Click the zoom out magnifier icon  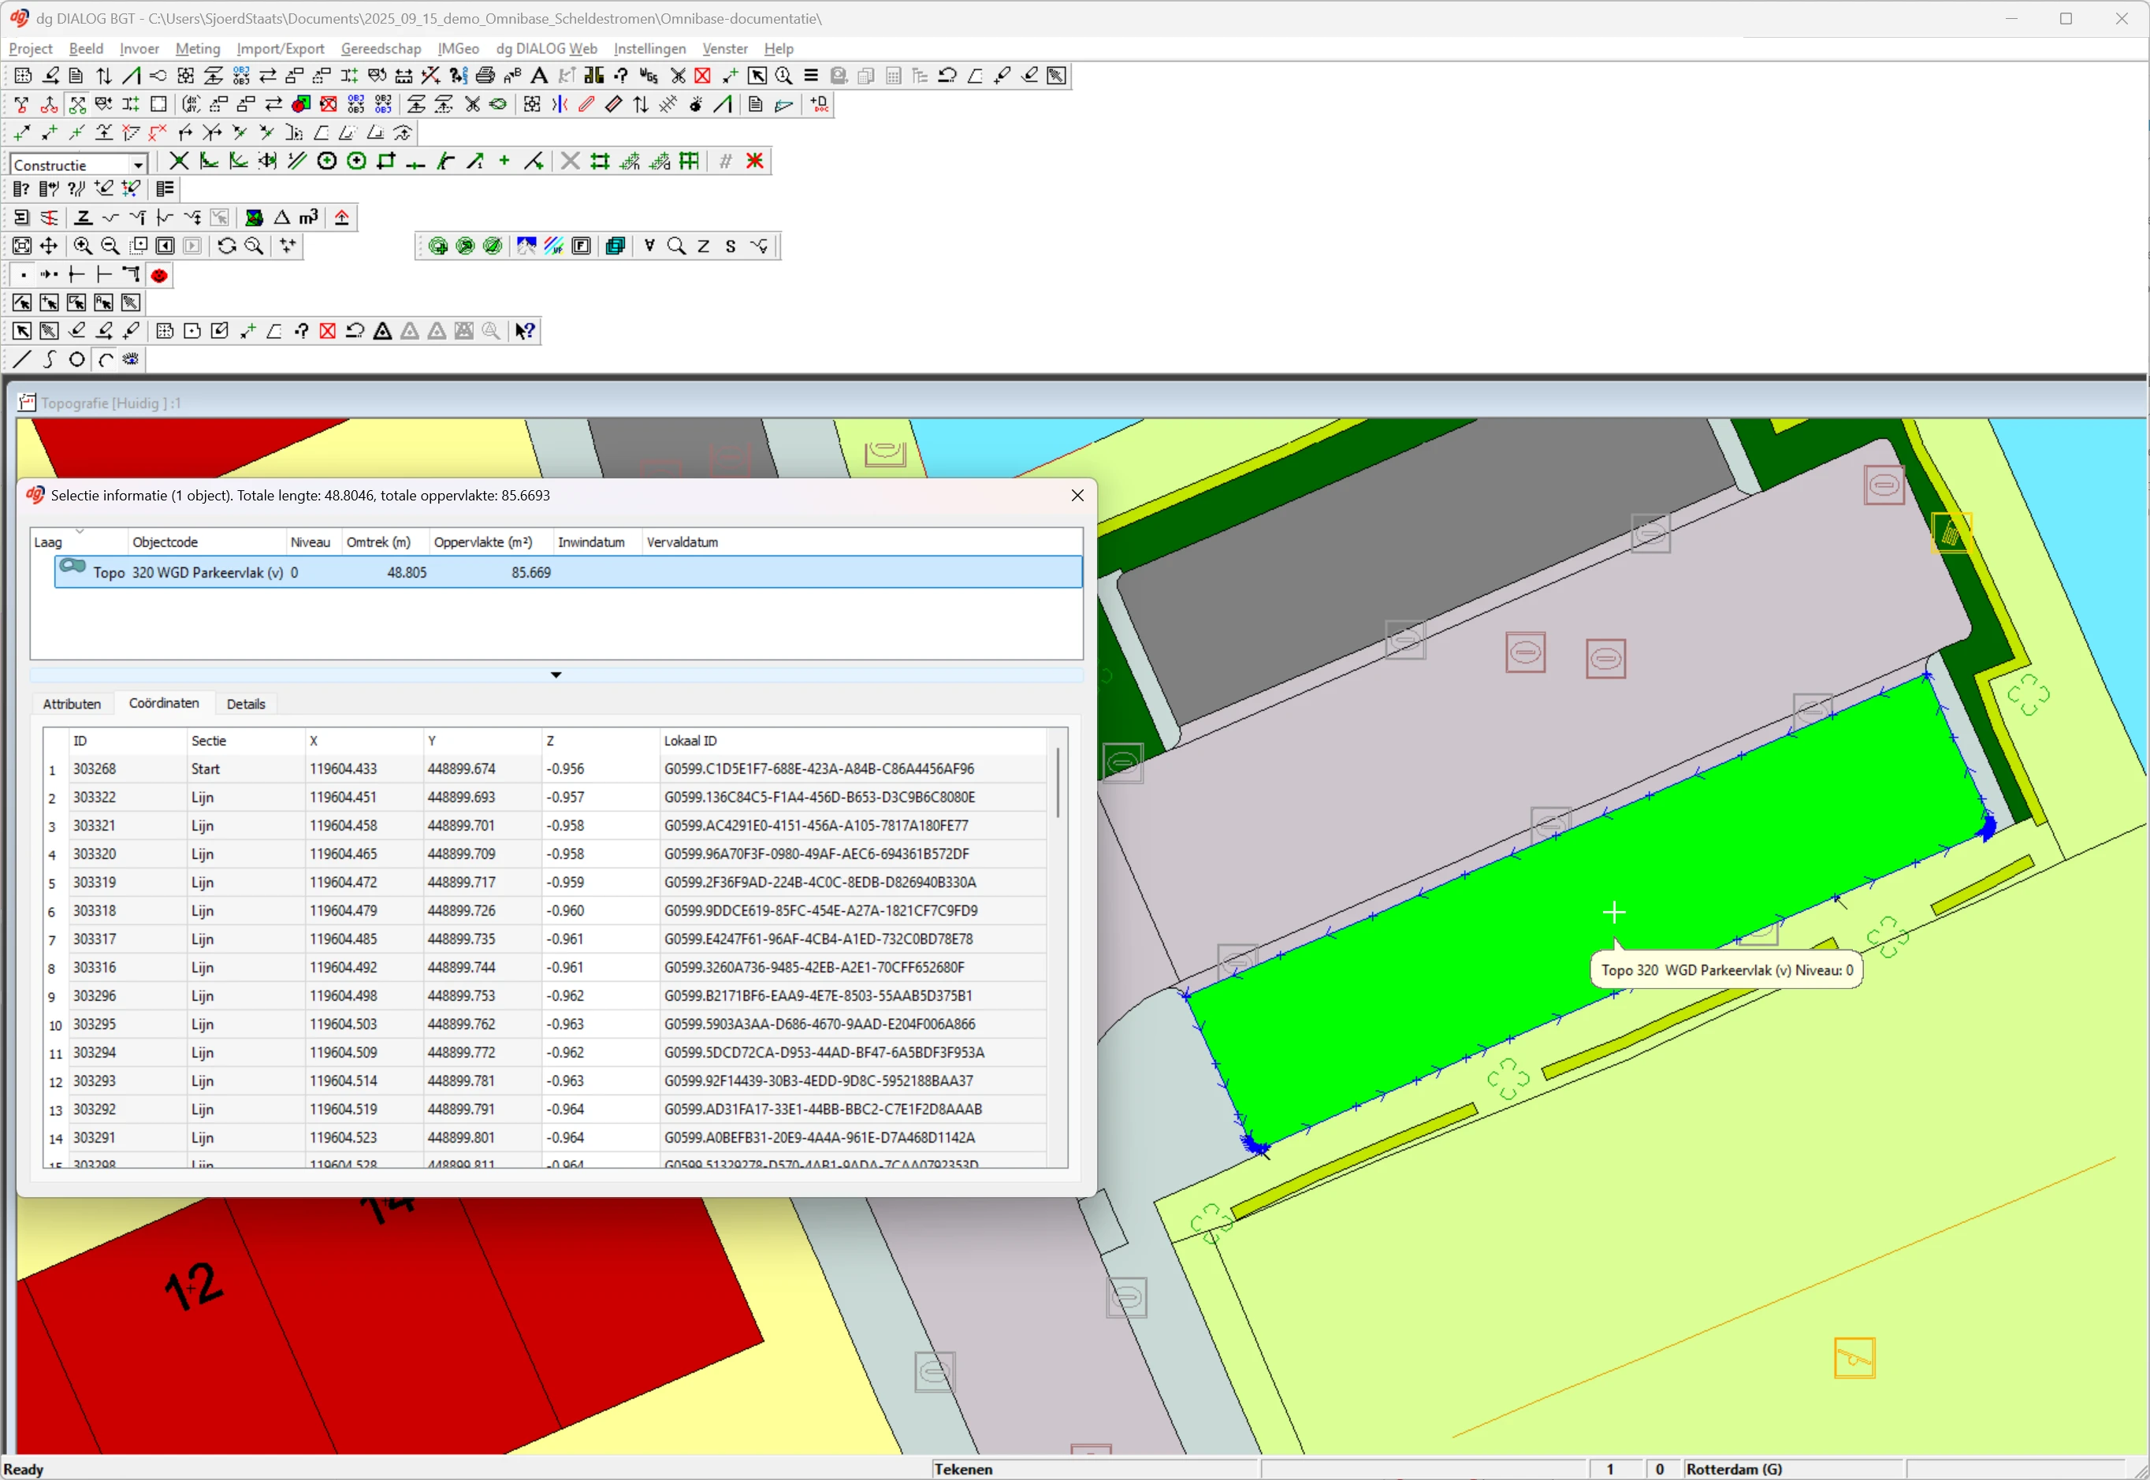click(110, 247)
